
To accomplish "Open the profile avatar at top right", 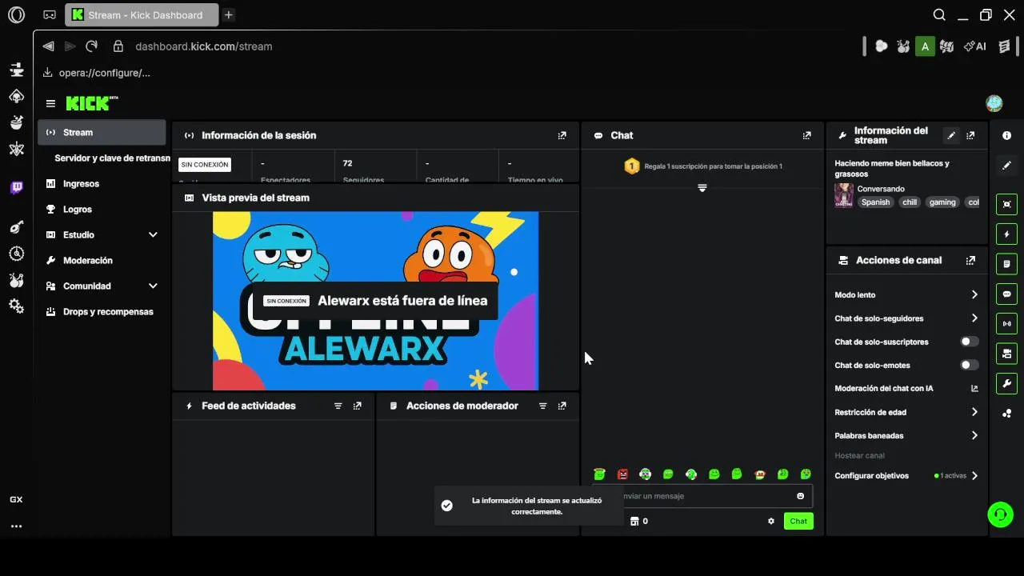I will coord(994,103).
